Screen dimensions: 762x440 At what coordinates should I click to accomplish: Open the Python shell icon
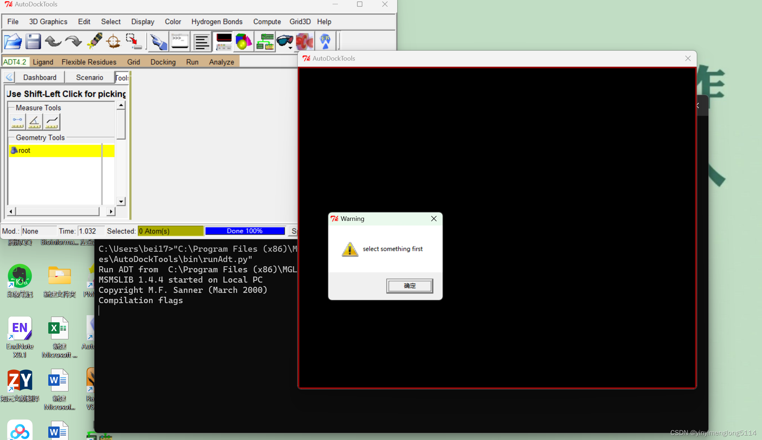180,42
